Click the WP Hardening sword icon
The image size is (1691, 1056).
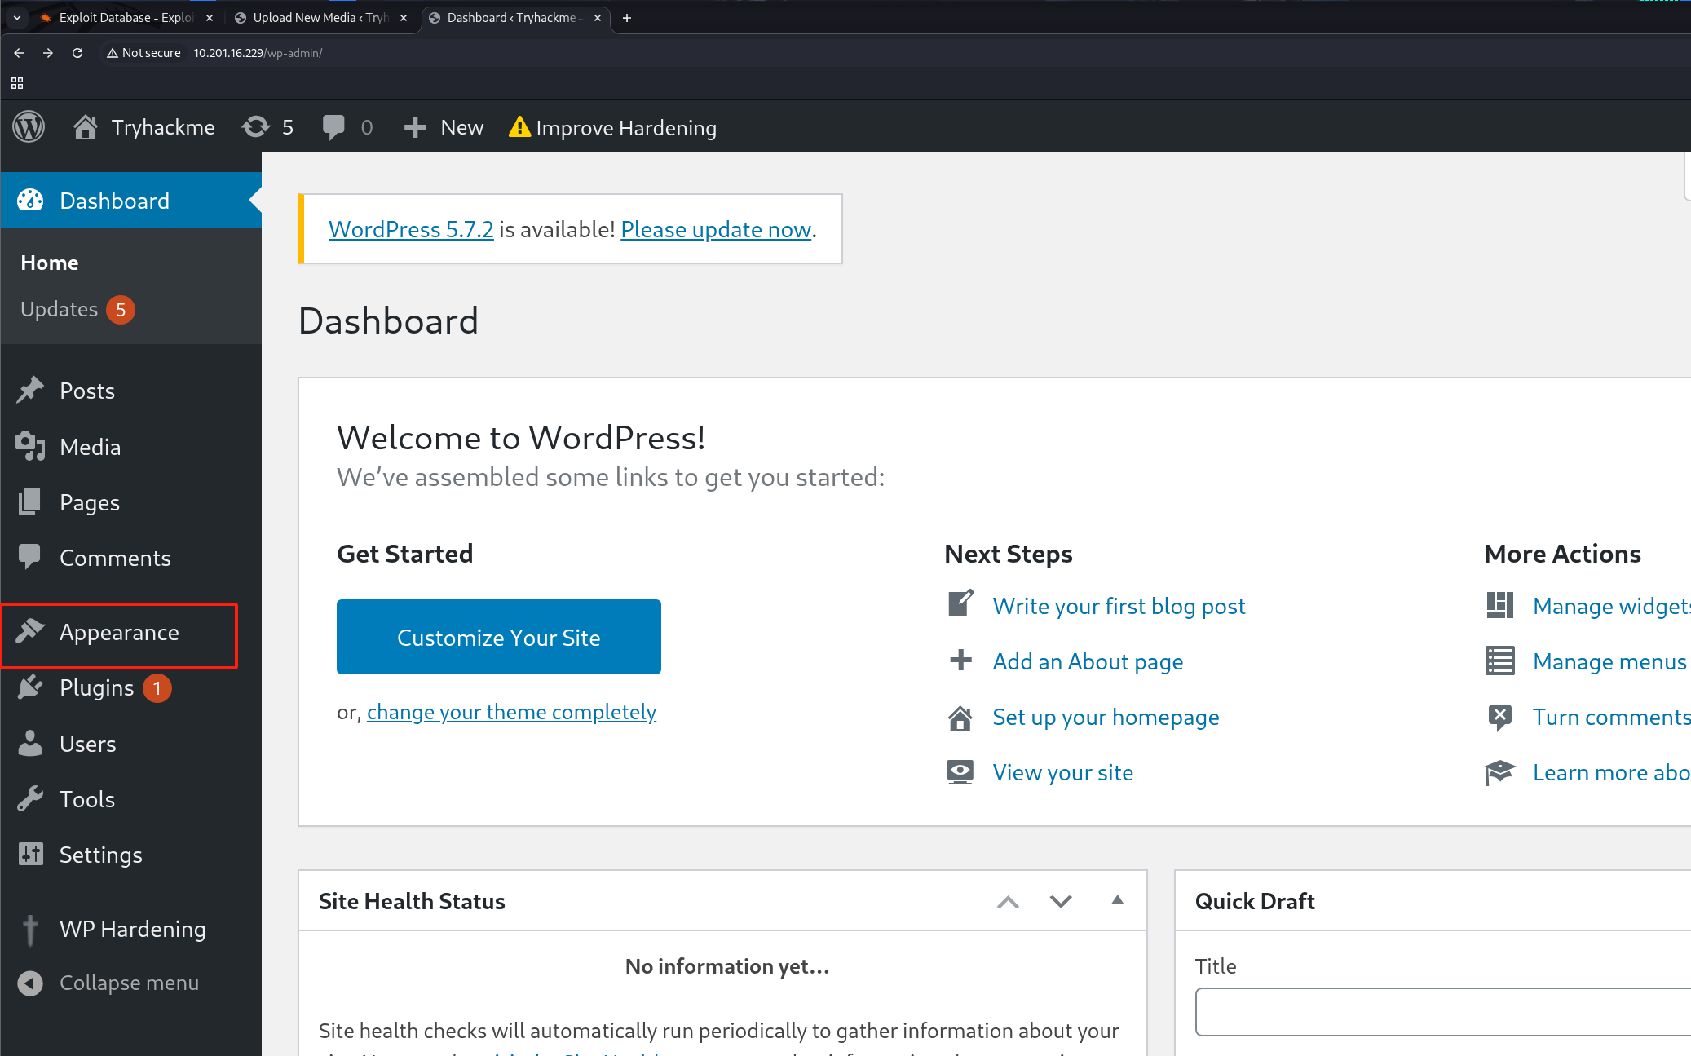click(x=30, y=930)
